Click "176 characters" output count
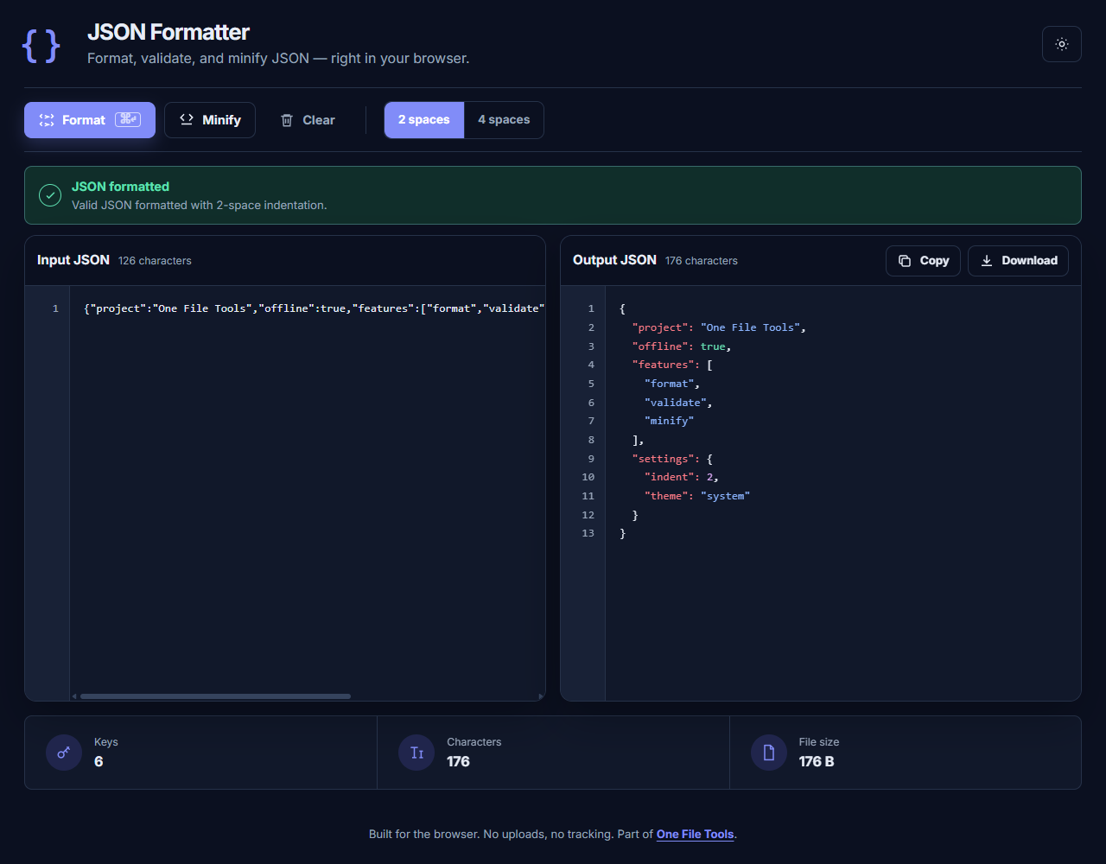Screen dimensions: 1106x864 pos(702,261)
